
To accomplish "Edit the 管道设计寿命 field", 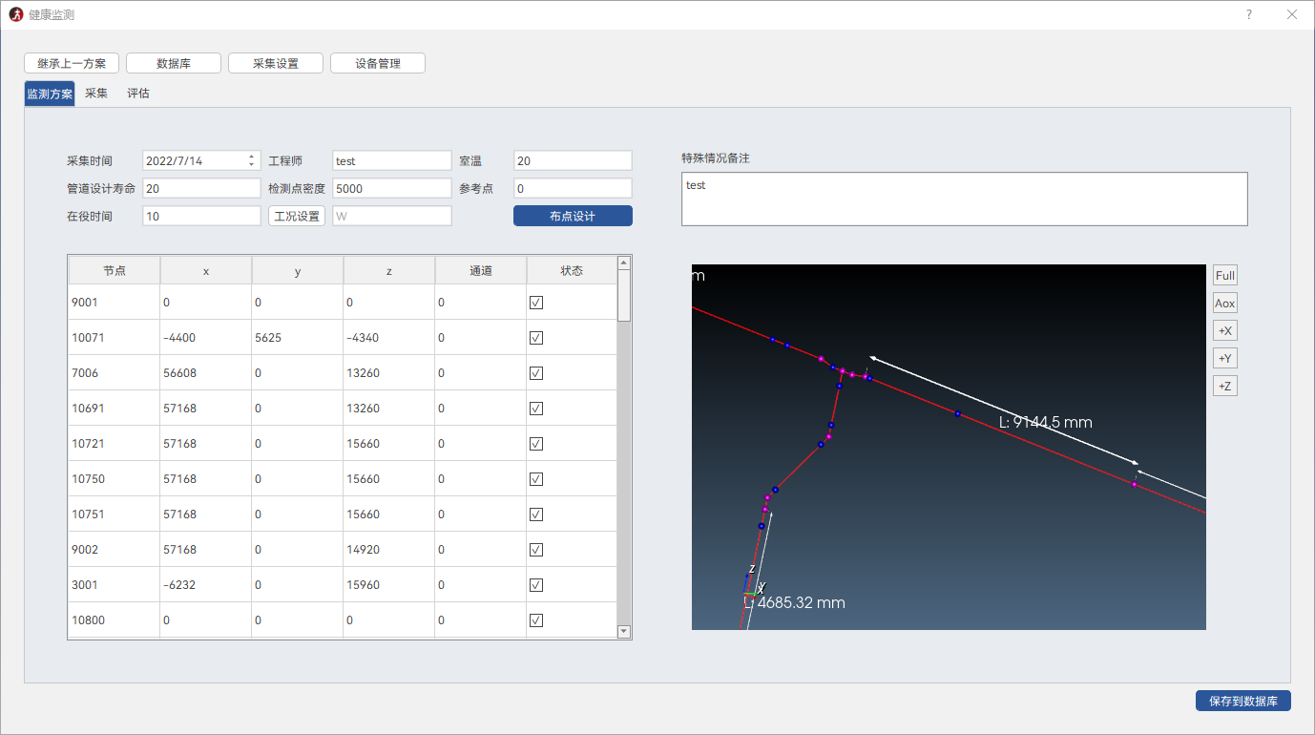I will coord(201,188).
